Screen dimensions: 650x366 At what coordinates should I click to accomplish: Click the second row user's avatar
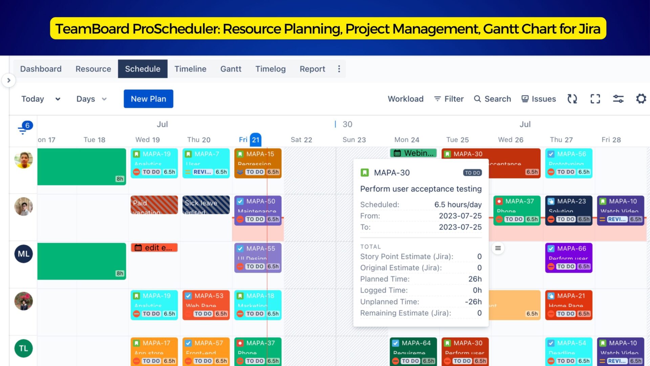pos(23,207)
